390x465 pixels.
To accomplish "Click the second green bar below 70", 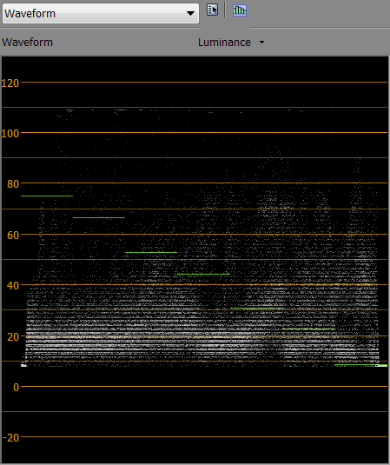I will tap(99, 217).
